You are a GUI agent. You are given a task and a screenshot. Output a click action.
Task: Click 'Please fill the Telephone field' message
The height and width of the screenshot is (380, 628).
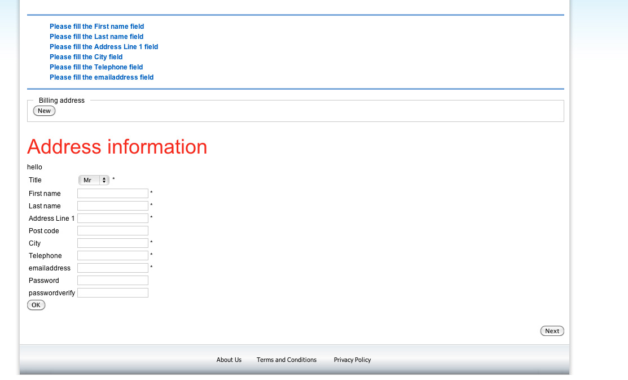click(x=96, y=67)
